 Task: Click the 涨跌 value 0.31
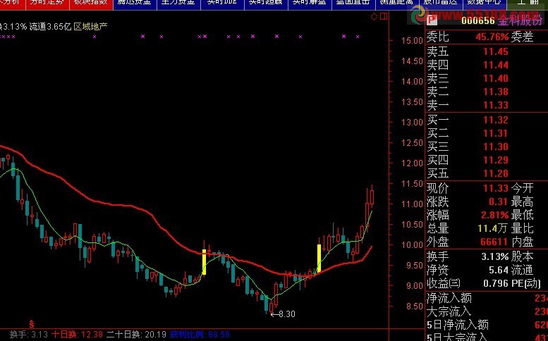click(x=498, y=201)
